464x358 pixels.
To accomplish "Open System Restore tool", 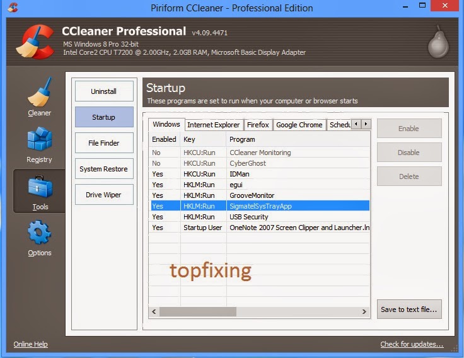I will coord(104,169).
